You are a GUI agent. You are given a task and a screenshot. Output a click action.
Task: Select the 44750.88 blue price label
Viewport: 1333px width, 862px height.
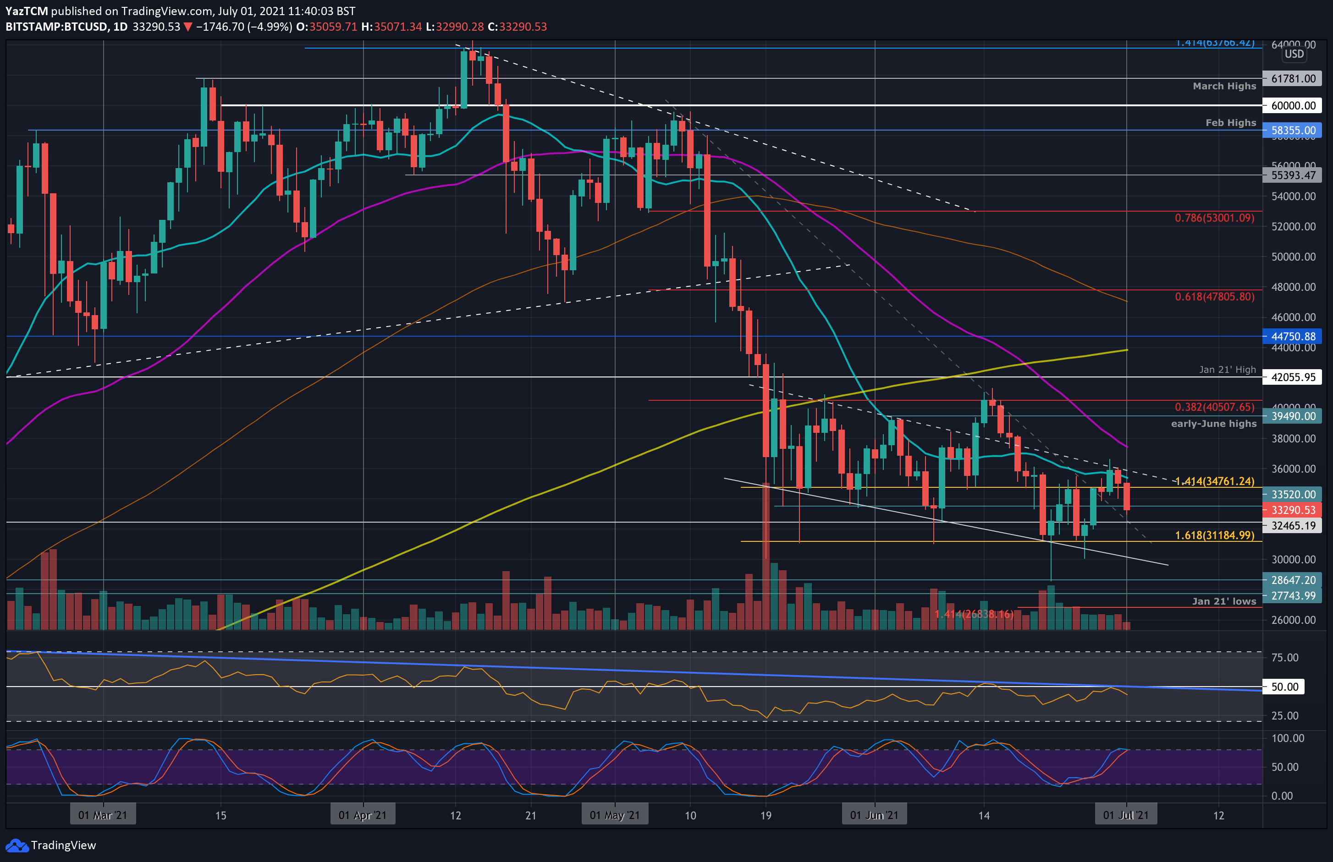coord(1293,336)
